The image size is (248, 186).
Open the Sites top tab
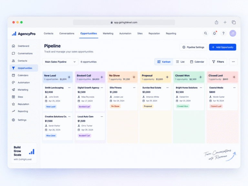pos(140,34)
